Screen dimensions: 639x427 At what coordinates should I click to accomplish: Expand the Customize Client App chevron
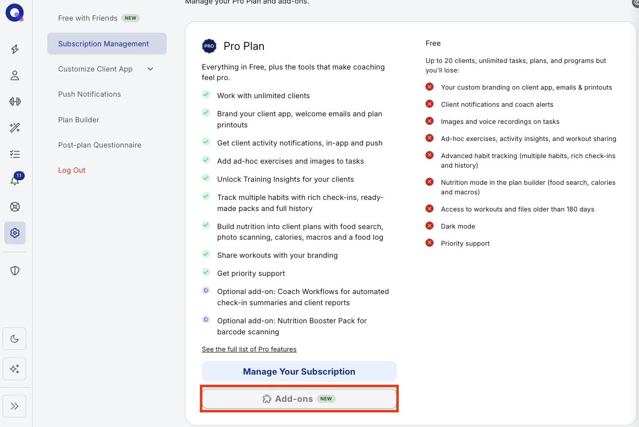tap(151, 69)
